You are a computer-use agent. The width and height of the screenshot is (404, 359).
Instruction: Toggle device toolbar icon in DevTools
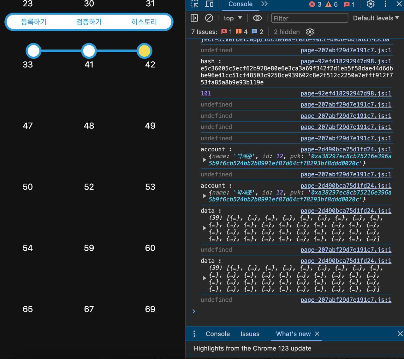(209, 4)
